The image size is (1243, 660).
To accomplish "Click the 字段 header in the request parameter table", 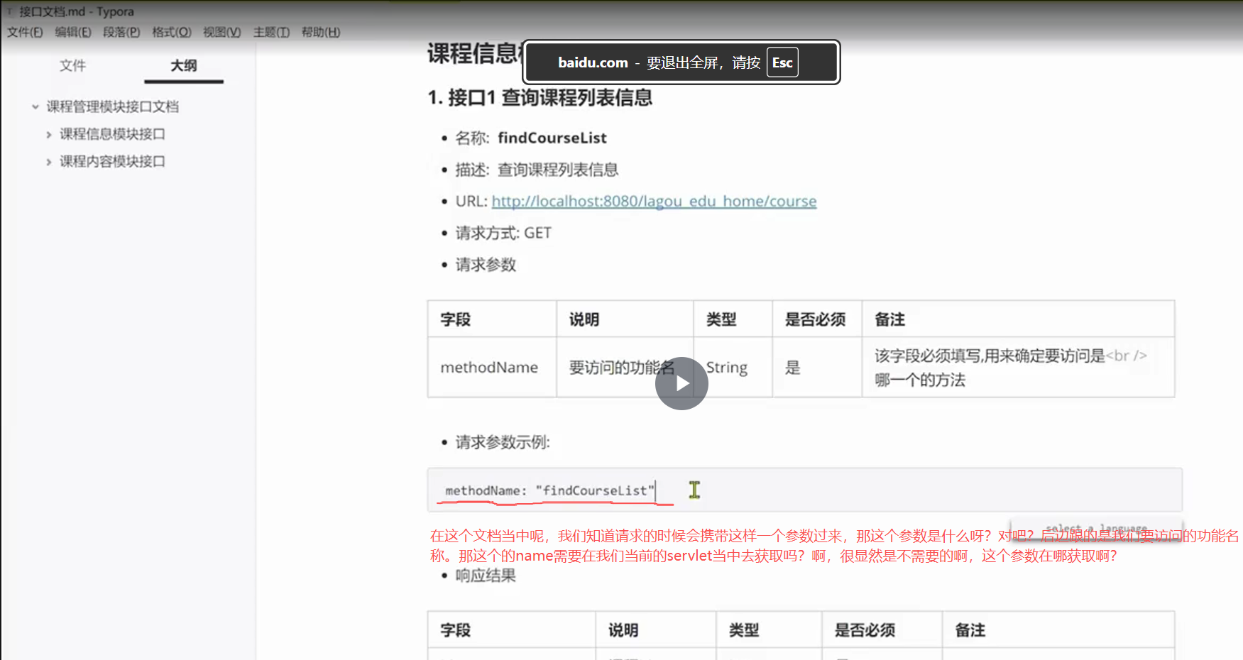I will click(x=492, y=319).
